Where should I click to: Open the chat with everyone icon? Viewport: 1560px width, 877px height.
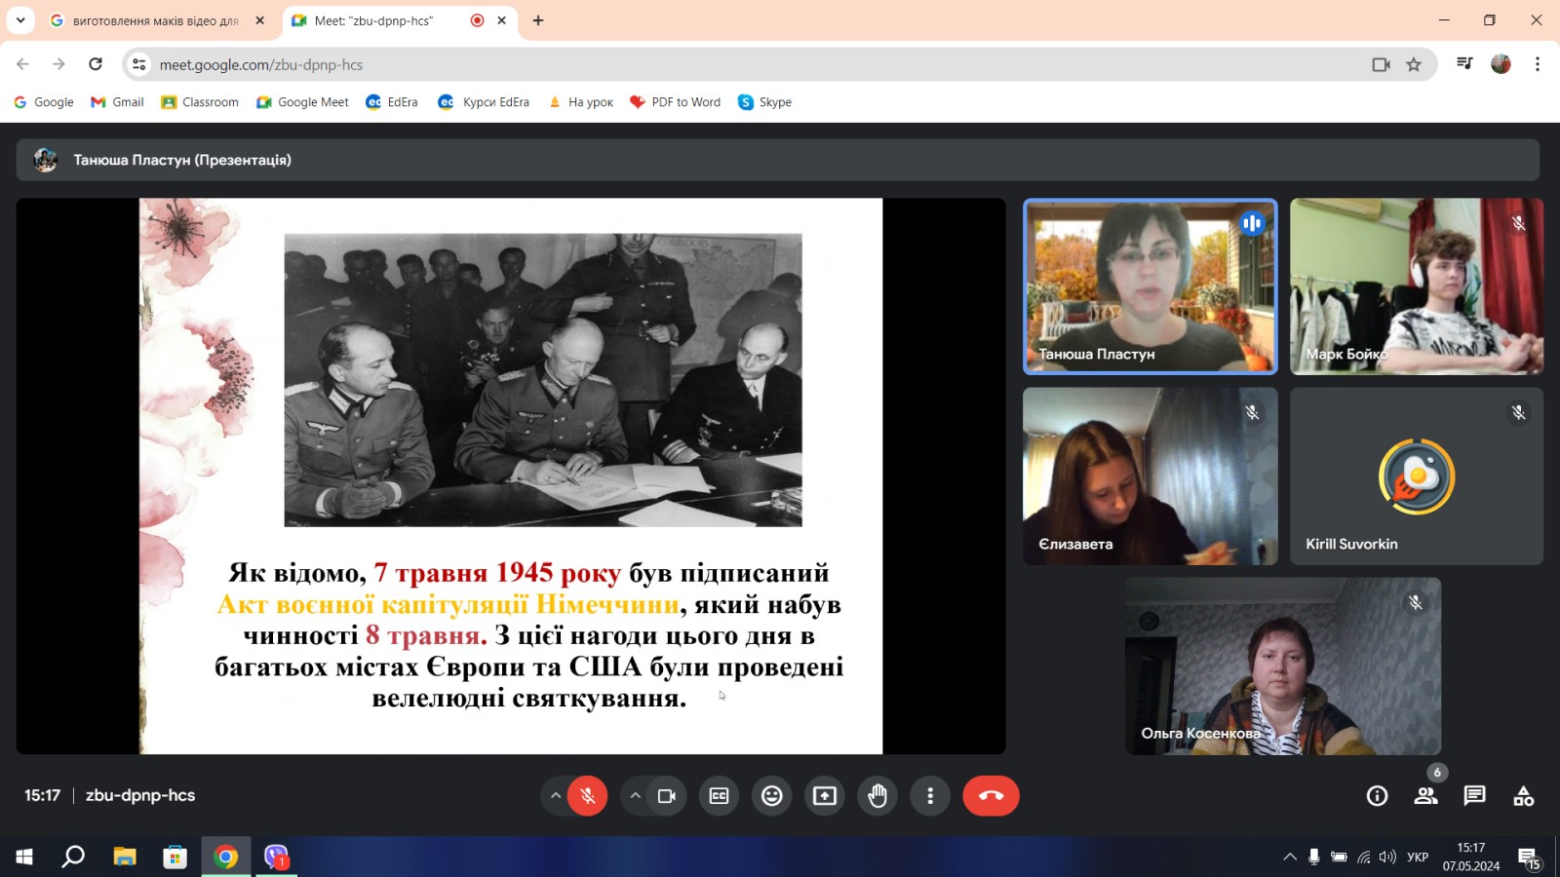tap(1474, 796)
